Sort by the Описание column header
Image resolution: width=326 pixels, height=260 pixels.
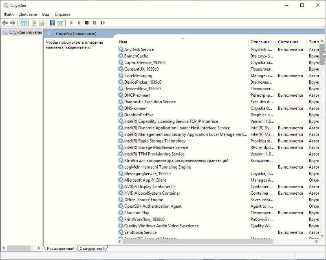pyautogui.click(x=262, y=42)
